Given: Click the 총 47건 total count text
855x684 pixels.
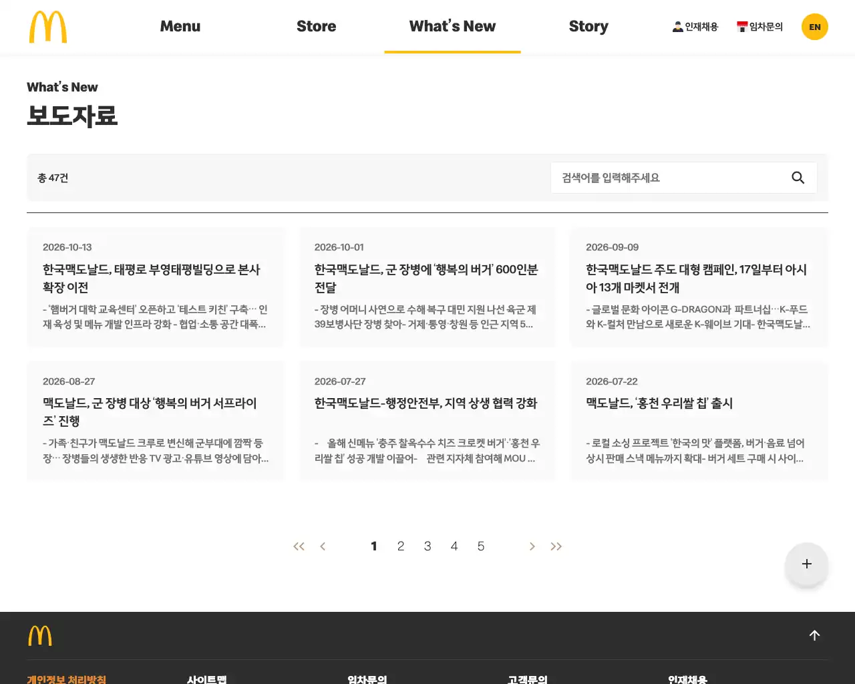Looking at the screenshot, I should [x=53, y=178].
